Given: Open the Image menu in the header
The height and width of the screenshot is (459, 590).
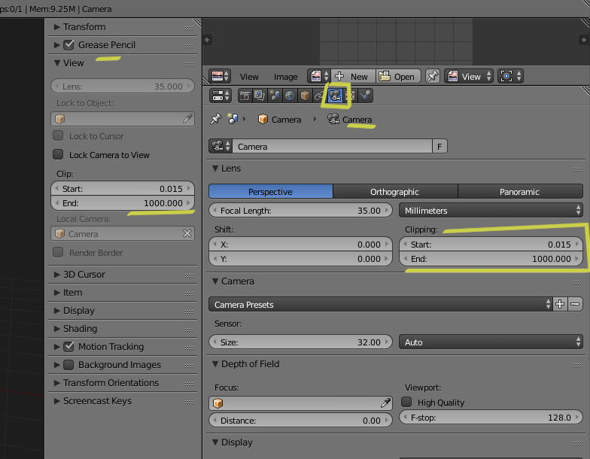Looking at the screenshot, I should tap(285, 77).
